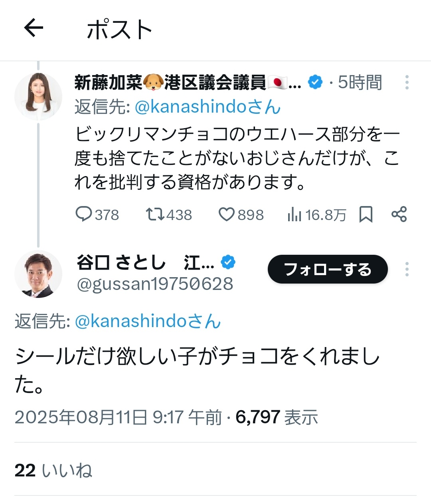Tap the share icon on first post
The image size is (431, 498).
pyautogui.click(x=399, y=214)
